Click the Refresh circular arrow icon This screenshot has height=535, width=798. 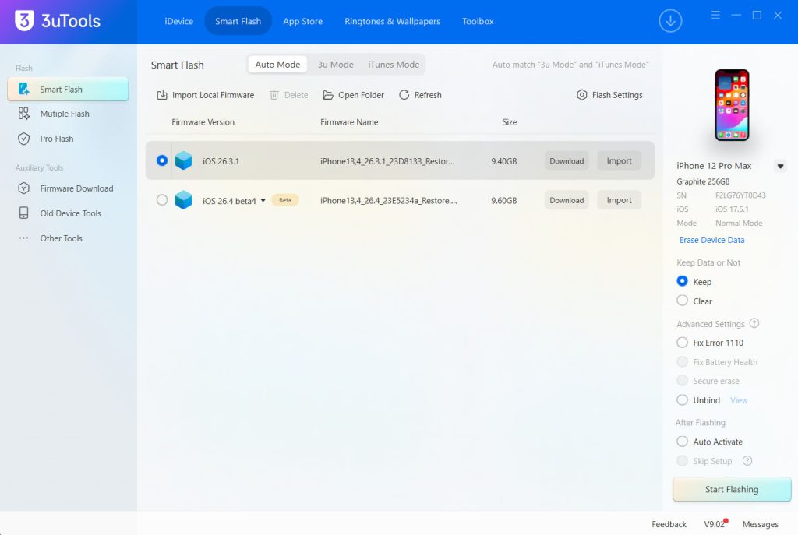pos(404,94)
